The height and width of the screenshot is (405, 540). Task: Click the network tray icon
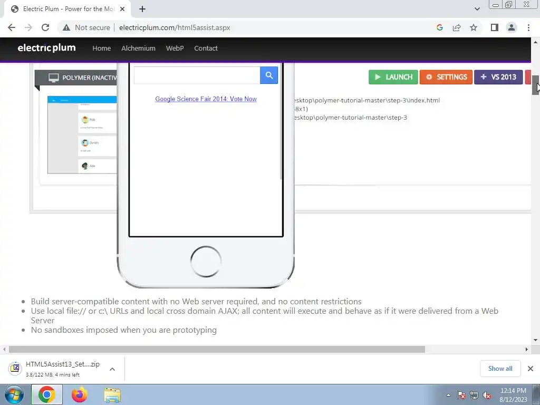[x=474, y=395]
